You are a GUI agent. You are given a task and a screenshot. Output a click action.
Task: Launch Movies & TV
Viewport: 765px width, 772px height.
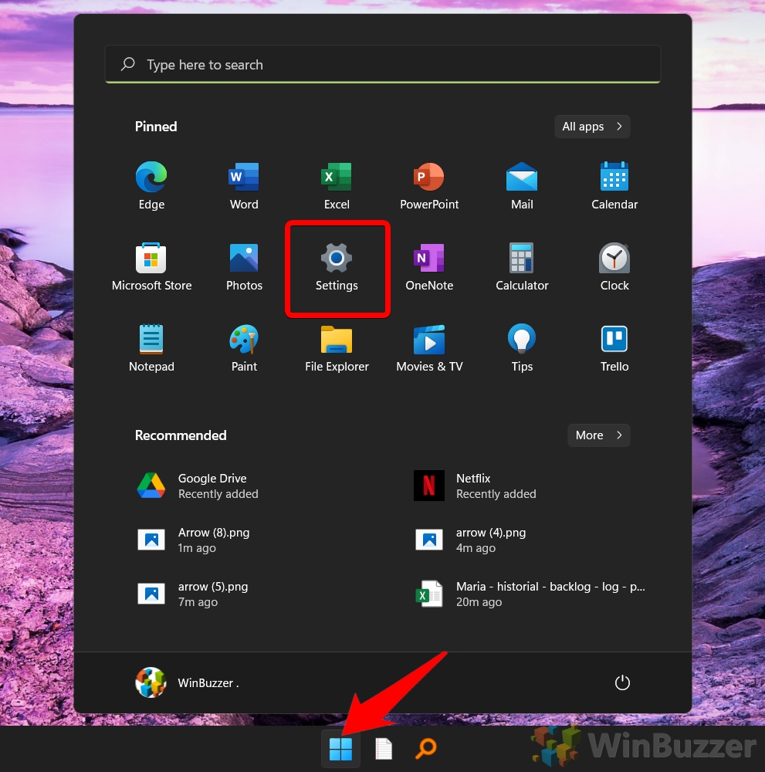point(429,347)
